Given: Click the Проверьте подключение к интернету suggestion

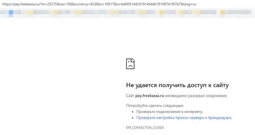Looking at the screenshot, I should (x=170, y=112).
